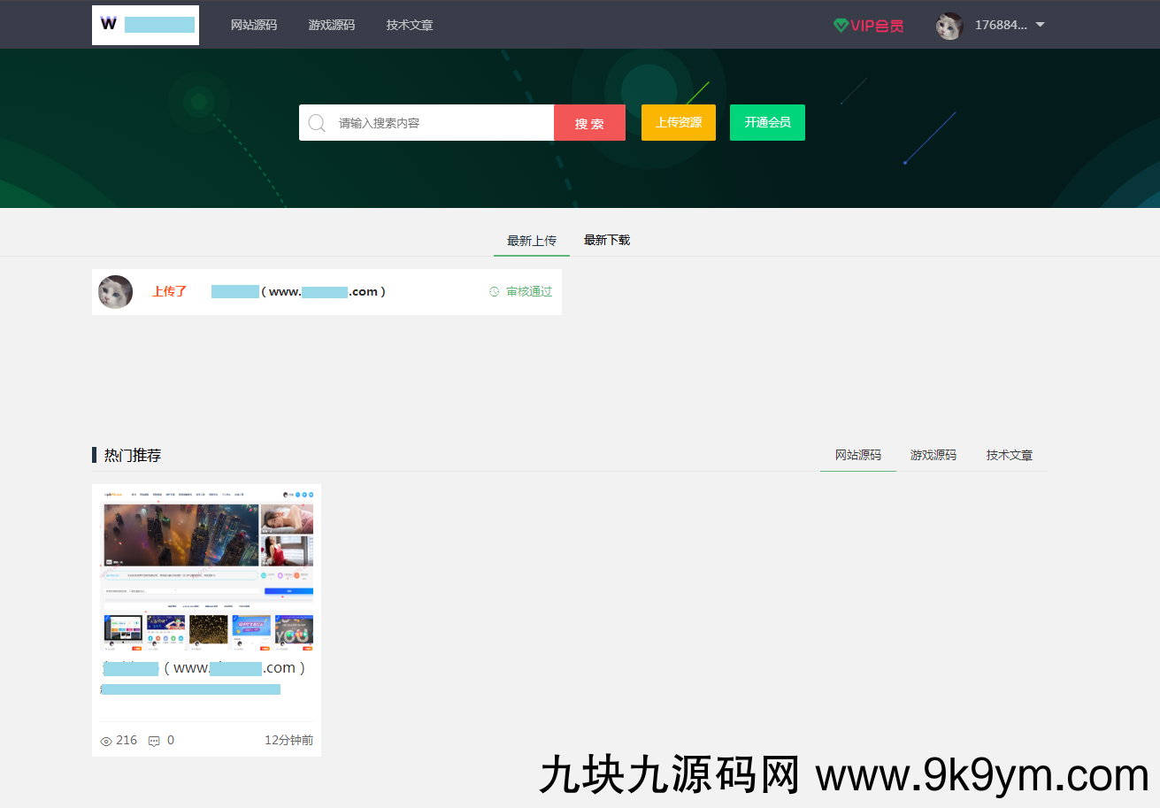This screenshot has height=808, width=1160.
Task: Click the site logo in top left corner
Action: [145, 25]
